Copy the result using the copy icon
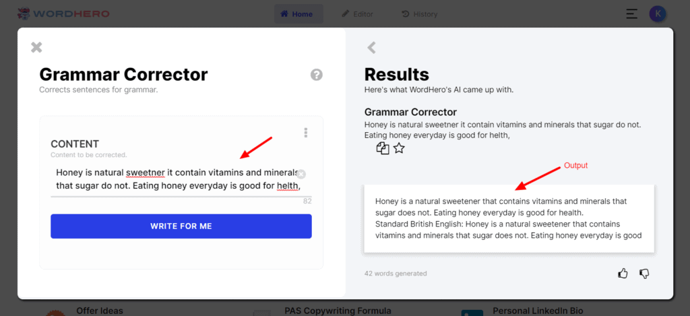690x316 pixels. pyautogui.click(x=383, y=148)
